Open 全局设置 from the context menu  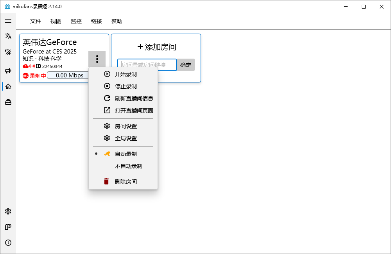point(123,138)
